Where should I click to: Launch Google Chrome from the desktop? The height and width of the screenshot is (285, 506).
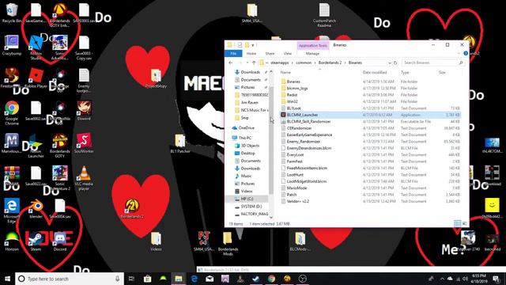(12, 112)
